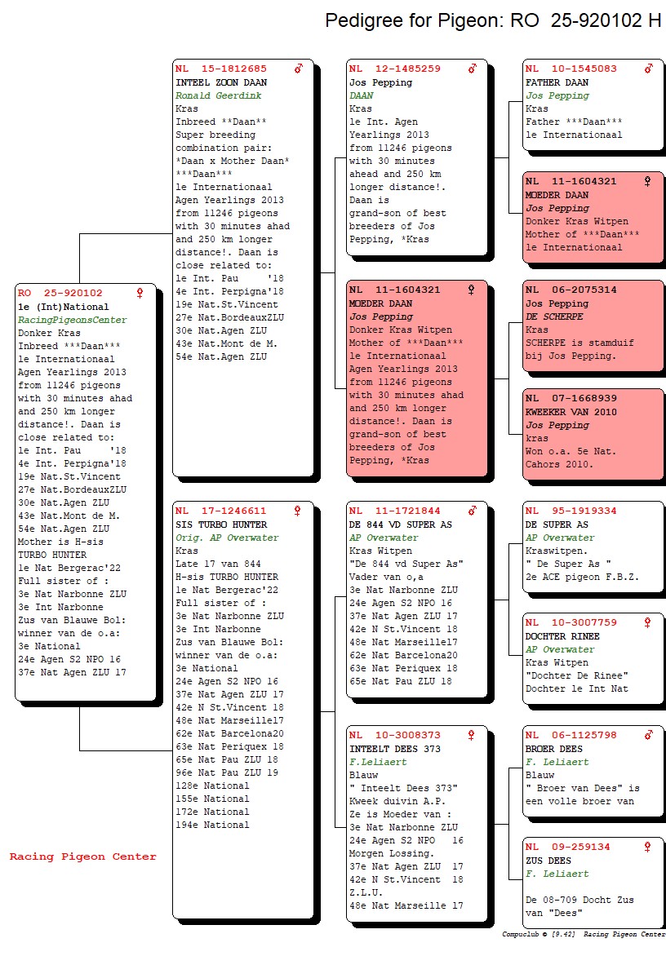Click the male symbol on the NL 12-1485259 card
The width and height of the screenshot is (666, 956).
click(473, 69)
